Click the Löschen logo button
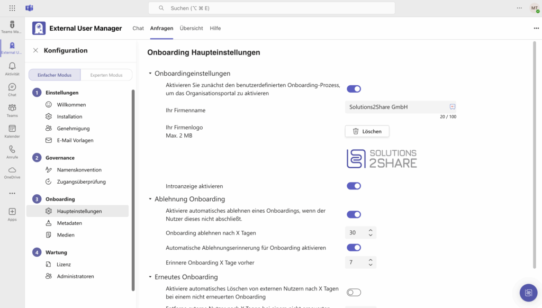This screenshot has height=308, width=542. tap(367, 131)
